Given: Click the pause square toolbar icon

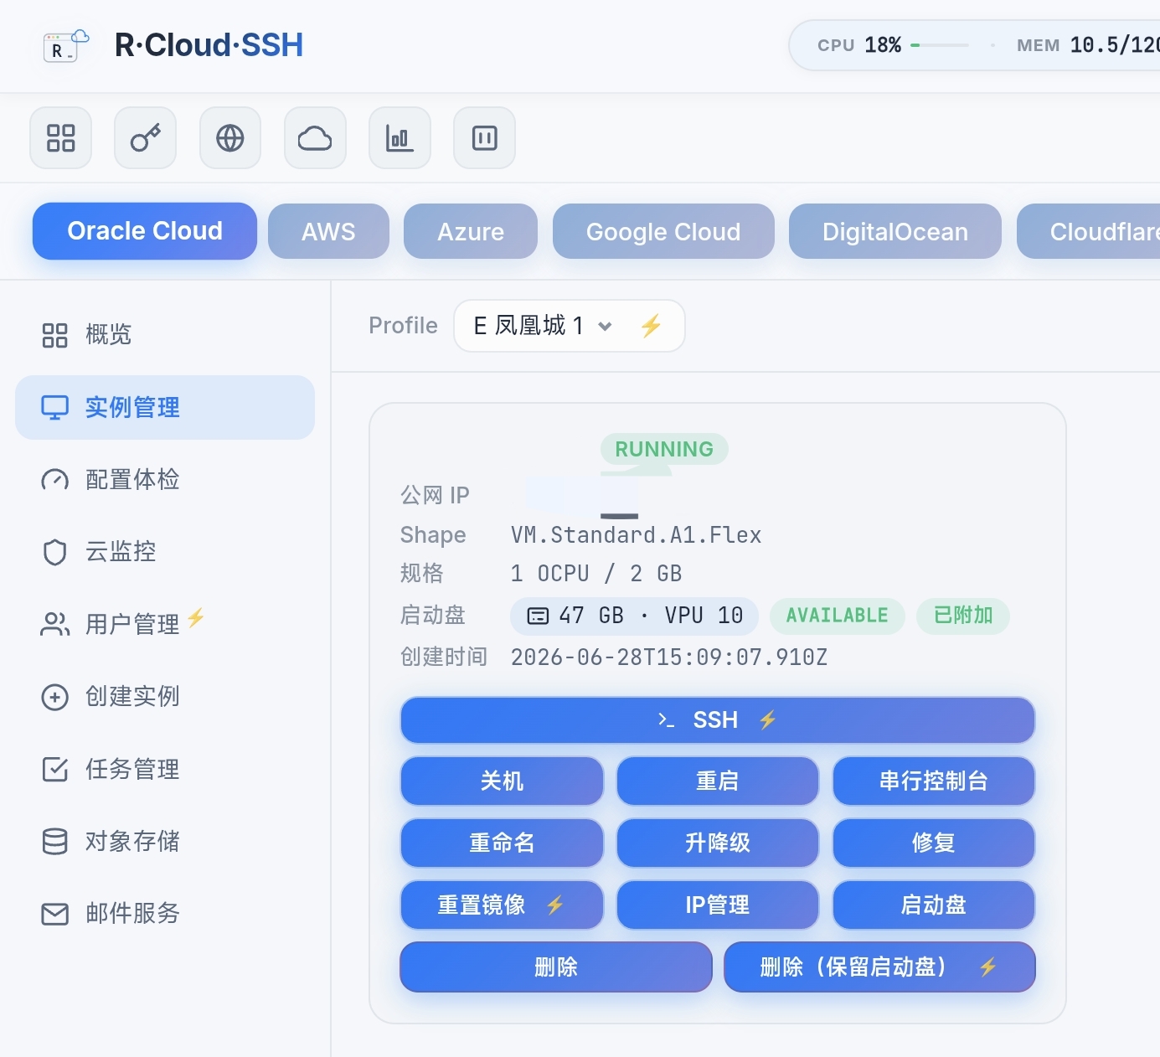Looking at the screenshot, I should pos(484,138).
